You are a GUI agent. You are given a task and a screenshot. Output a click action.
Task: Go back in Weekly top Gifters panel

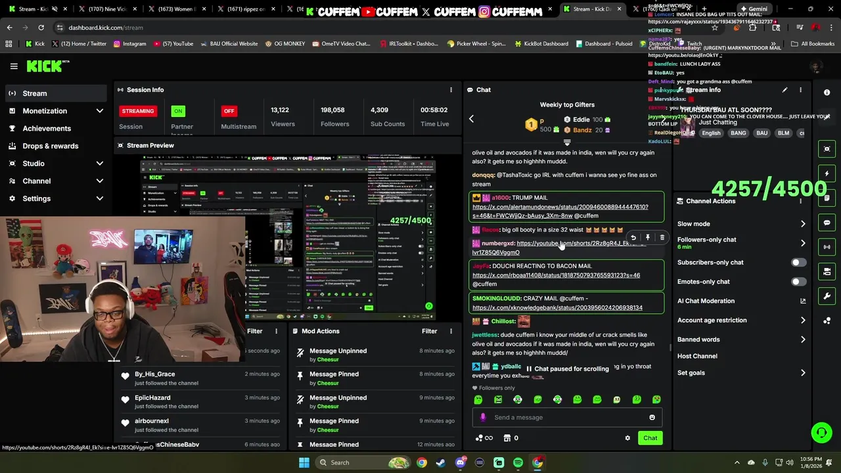tap(471, 119)
